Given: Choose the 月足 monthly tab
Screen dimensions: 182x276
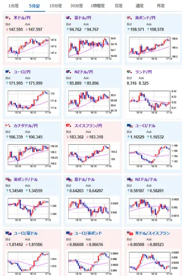Looking at the screenshot, I should click(161, 6).
